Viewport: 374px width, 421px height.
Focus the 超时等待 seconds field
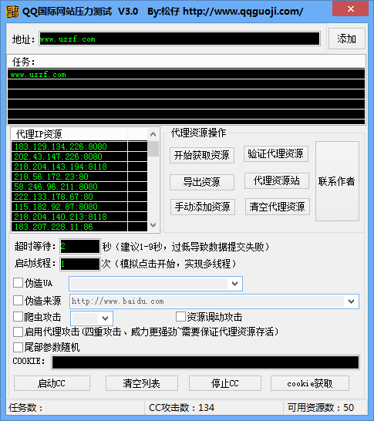coord(80,246)
